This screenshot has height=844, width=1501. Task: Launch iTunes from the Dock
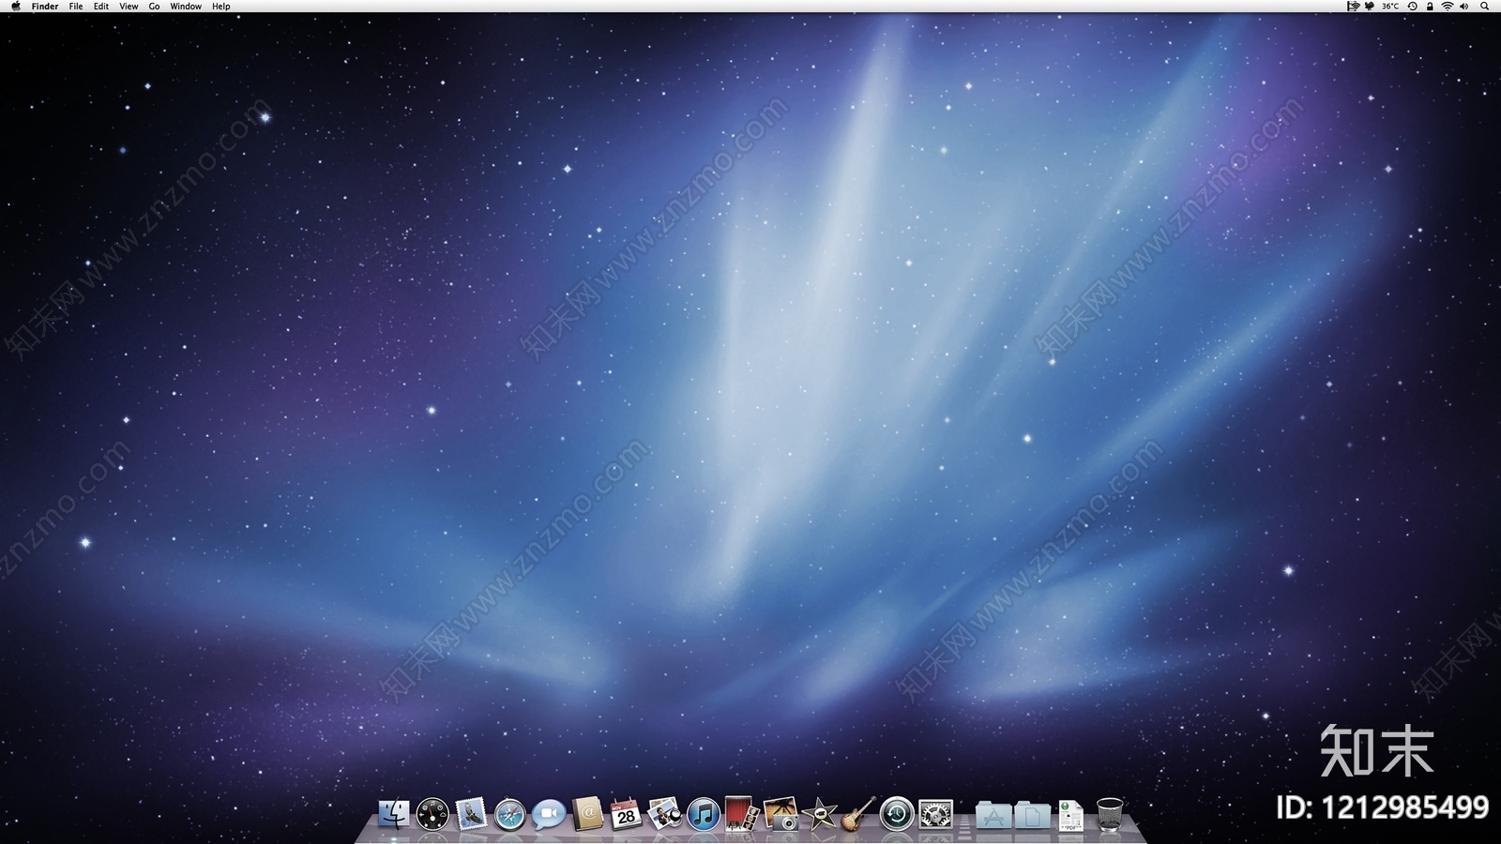click(x=703, y=814)
